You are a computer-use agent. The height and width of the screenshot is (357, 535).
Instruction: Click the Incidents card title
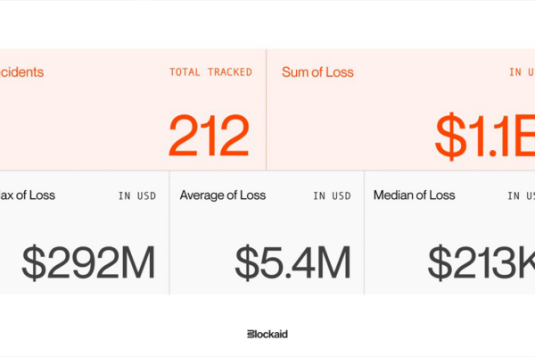(x=21, y=72)
